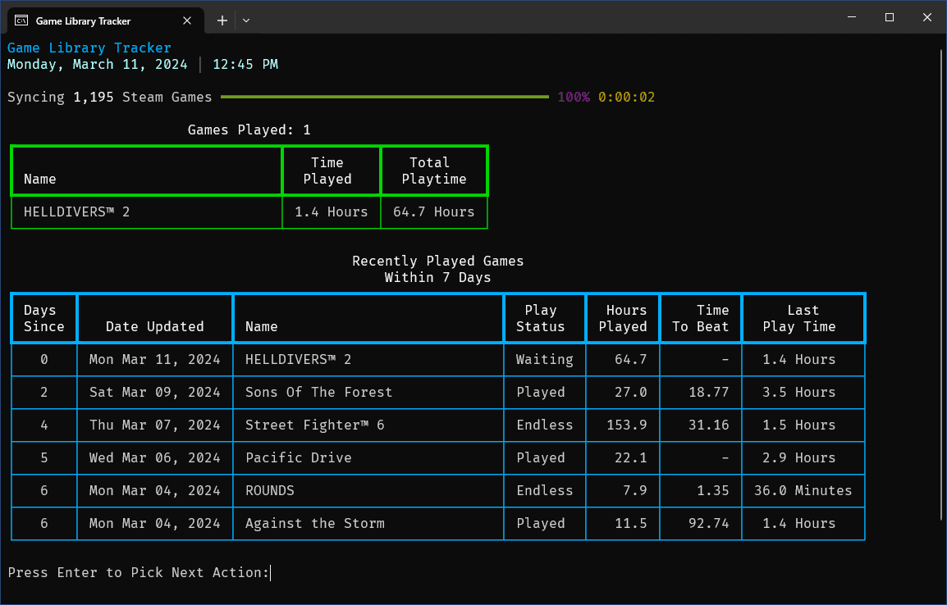
Task: Click Sat Mar 09, 2024 date cell
Action: [x=154, y=392]
